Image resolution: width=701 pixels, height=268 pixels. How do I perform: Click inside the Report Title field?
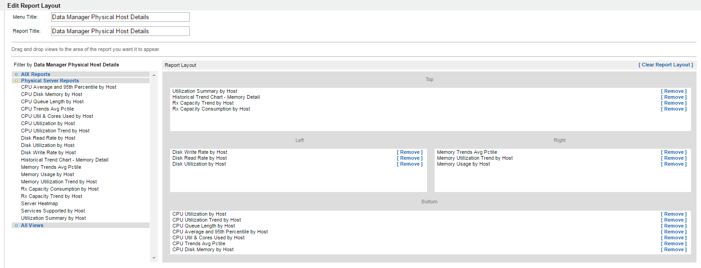(x=120, y=31)
